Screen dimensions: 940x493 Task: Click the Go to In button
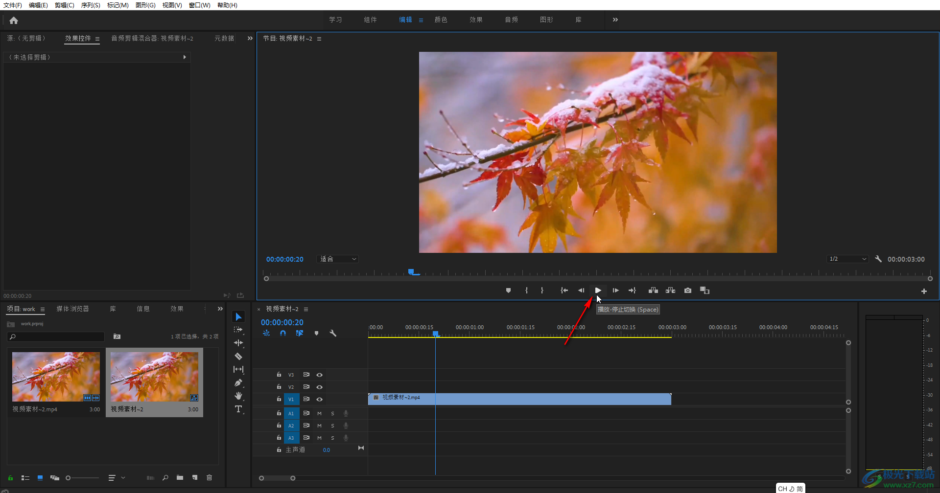pyautogui.click(x=564, y=291)
